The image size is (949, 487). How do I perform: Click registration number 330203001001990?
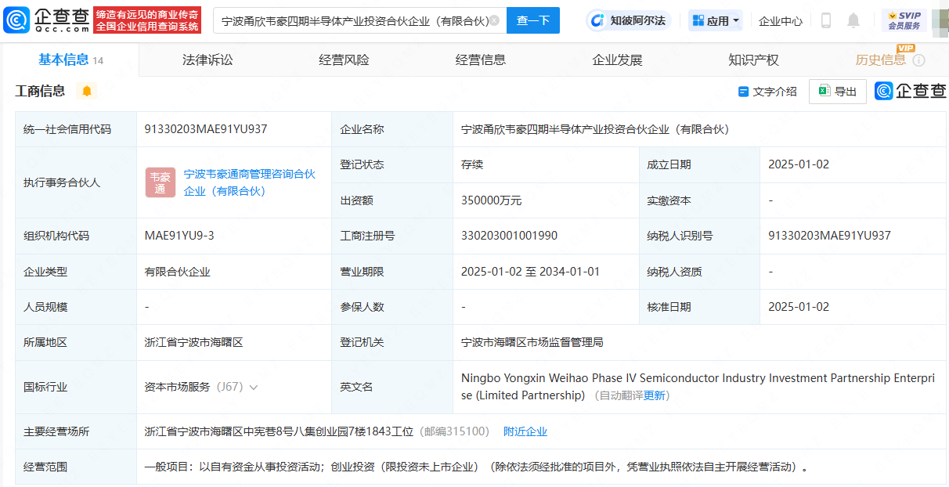click(x=510, y=236)
